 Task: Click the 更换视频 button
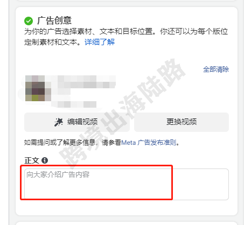182,122
